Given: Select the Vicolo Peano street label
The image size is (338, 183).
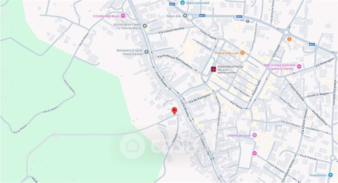Looking at the screenshot, I should (204, 45).
